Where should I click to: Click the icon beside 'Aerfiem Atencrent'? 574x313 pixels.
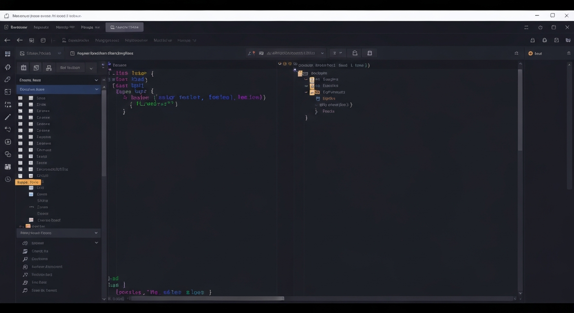(x=25, y=267)
